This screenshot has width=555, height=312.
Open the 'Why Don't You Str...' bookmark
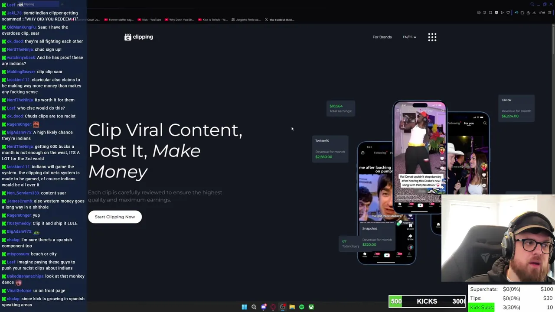179,19
